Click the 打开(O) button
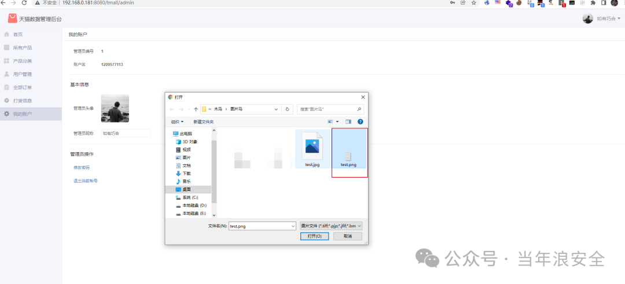 click(x=314, y=236)
